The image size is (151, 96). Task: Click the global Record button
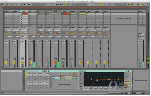tap(61, 5)
